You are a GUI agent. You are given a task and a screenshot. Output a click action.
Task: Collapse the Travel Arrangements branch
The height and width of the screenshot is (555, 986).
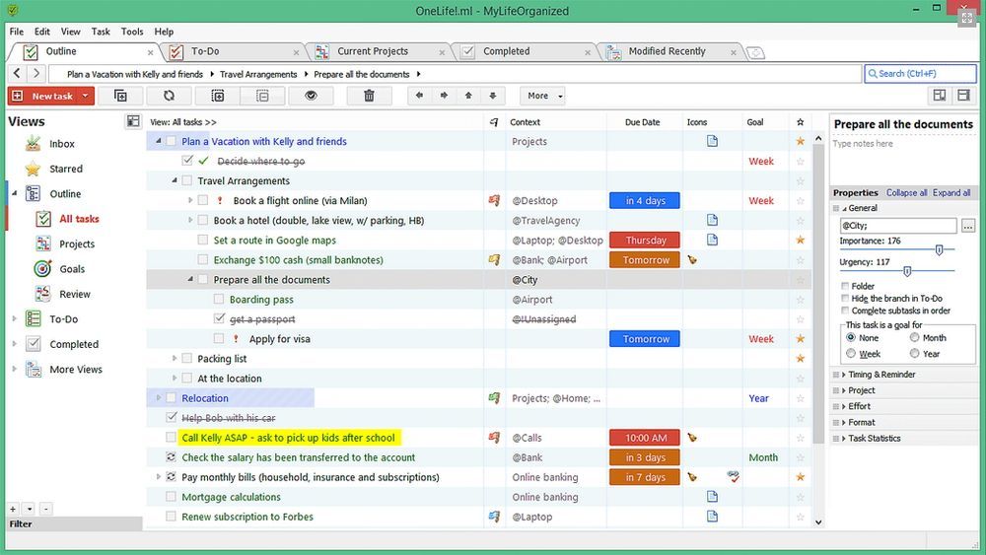(x=175, y=181)
